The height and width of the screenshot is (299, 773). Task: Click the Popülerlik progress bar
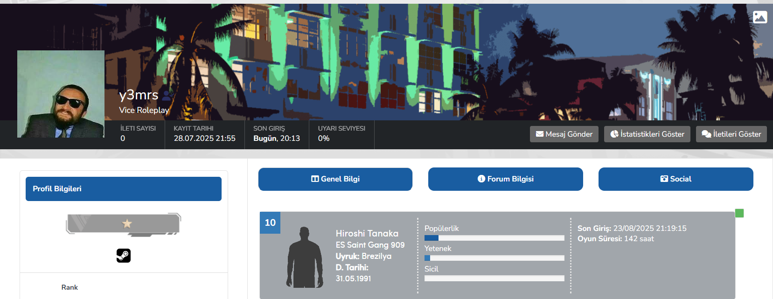click(494, 238)
